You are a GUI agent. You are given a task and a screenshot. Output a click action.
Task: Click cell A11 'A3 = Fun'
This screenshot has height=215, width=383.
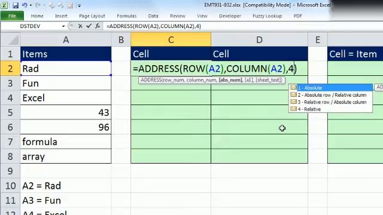66,201
